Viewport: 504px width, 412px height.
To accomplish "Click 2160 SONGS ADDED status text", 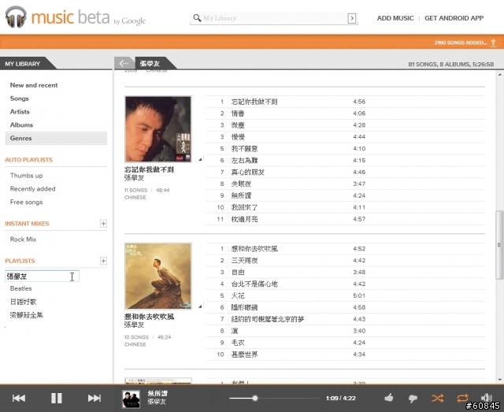I will tap(460, 43).
